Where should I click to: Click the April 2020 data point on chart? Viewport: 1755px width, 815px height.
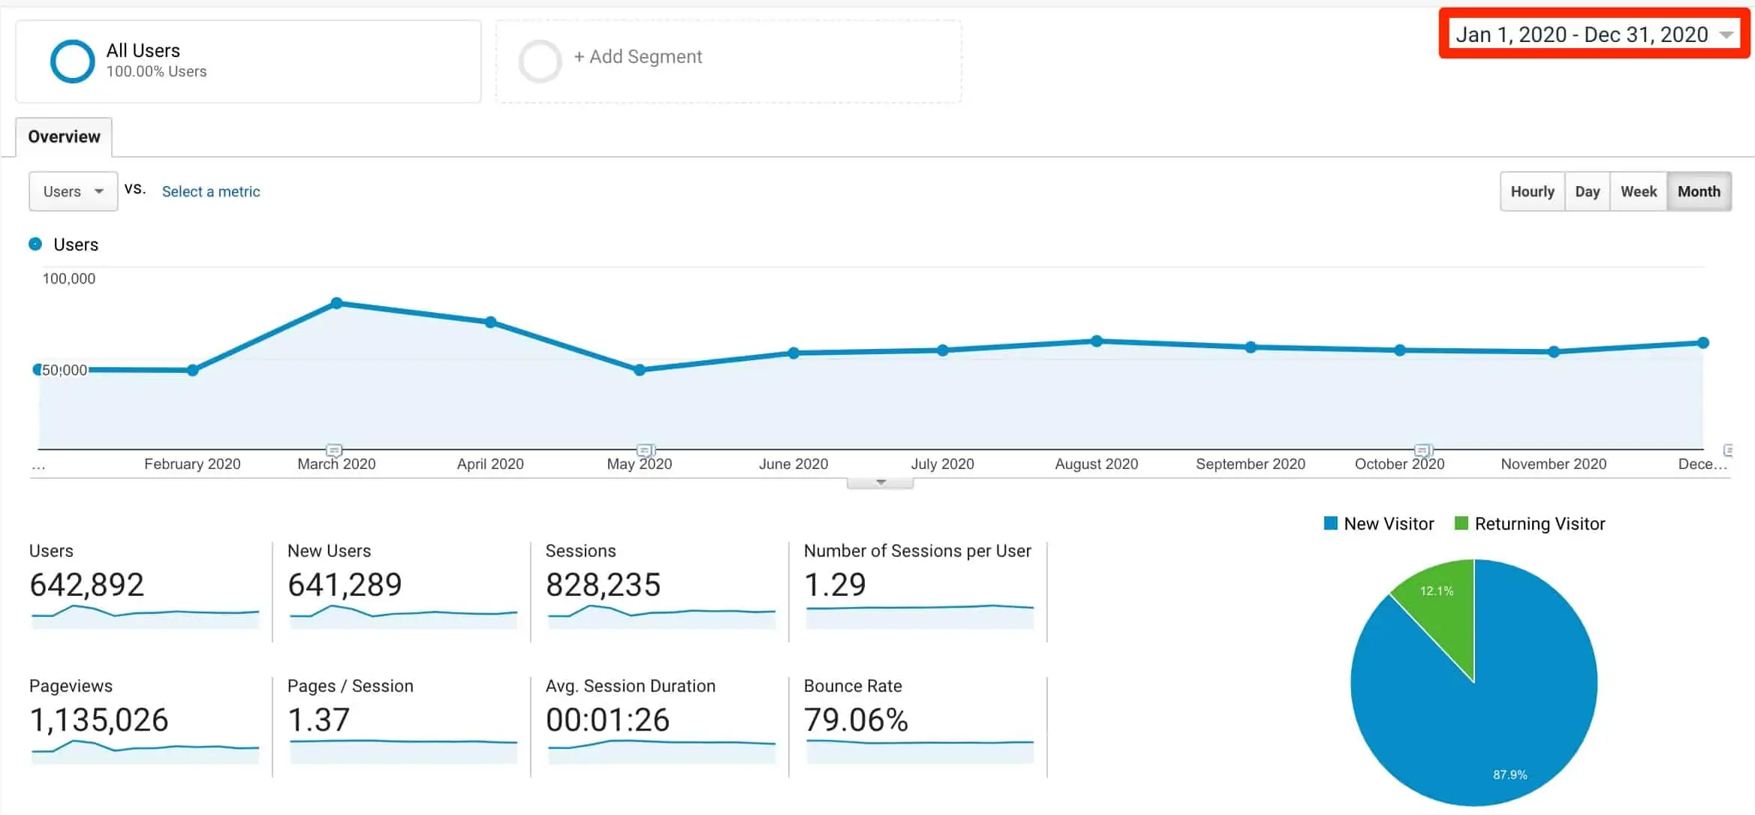click(490, 322)
